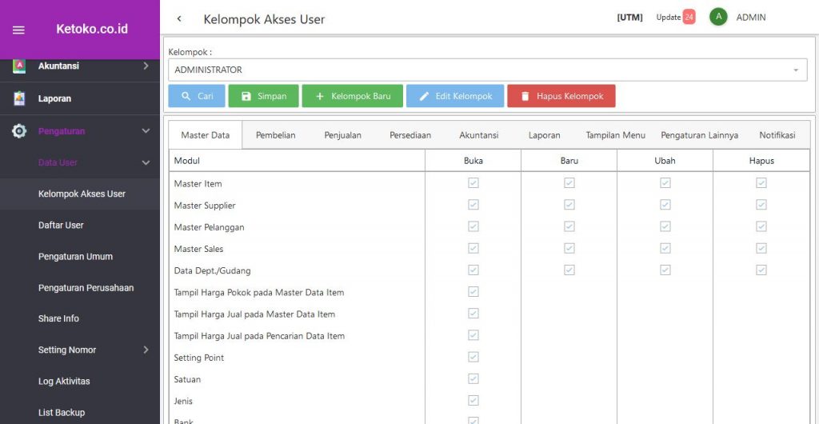Screen dimensions: 819x424
Task: Toggle Buka checkbox for Master Pelanggan
Action: [x=473, y=226]
